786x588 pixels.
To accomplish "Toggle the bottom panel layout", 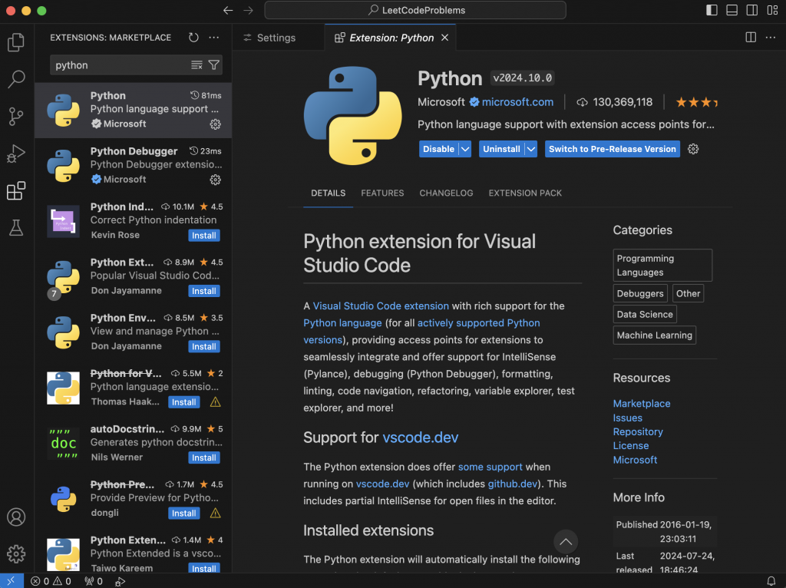I will click(x=732, y=11).
